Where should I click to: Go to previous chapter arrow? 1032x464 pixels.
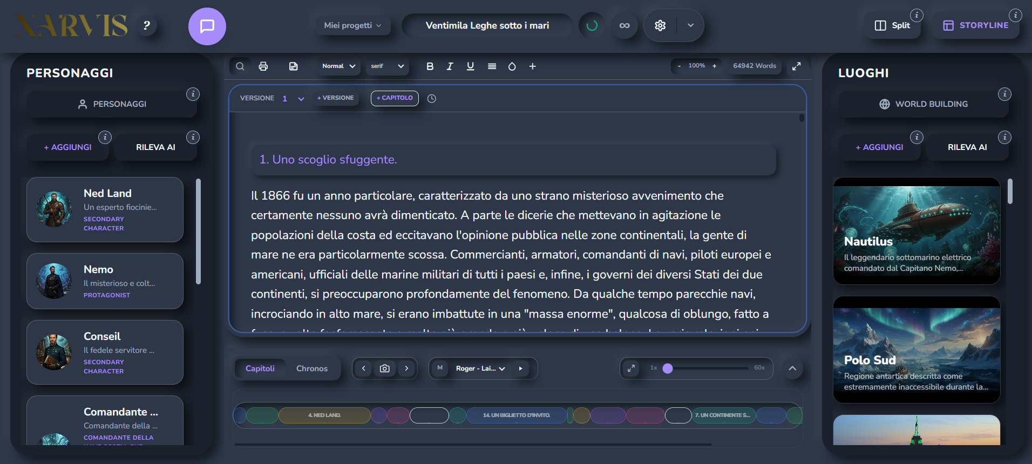pyautogui.click(x=364, y=369)
